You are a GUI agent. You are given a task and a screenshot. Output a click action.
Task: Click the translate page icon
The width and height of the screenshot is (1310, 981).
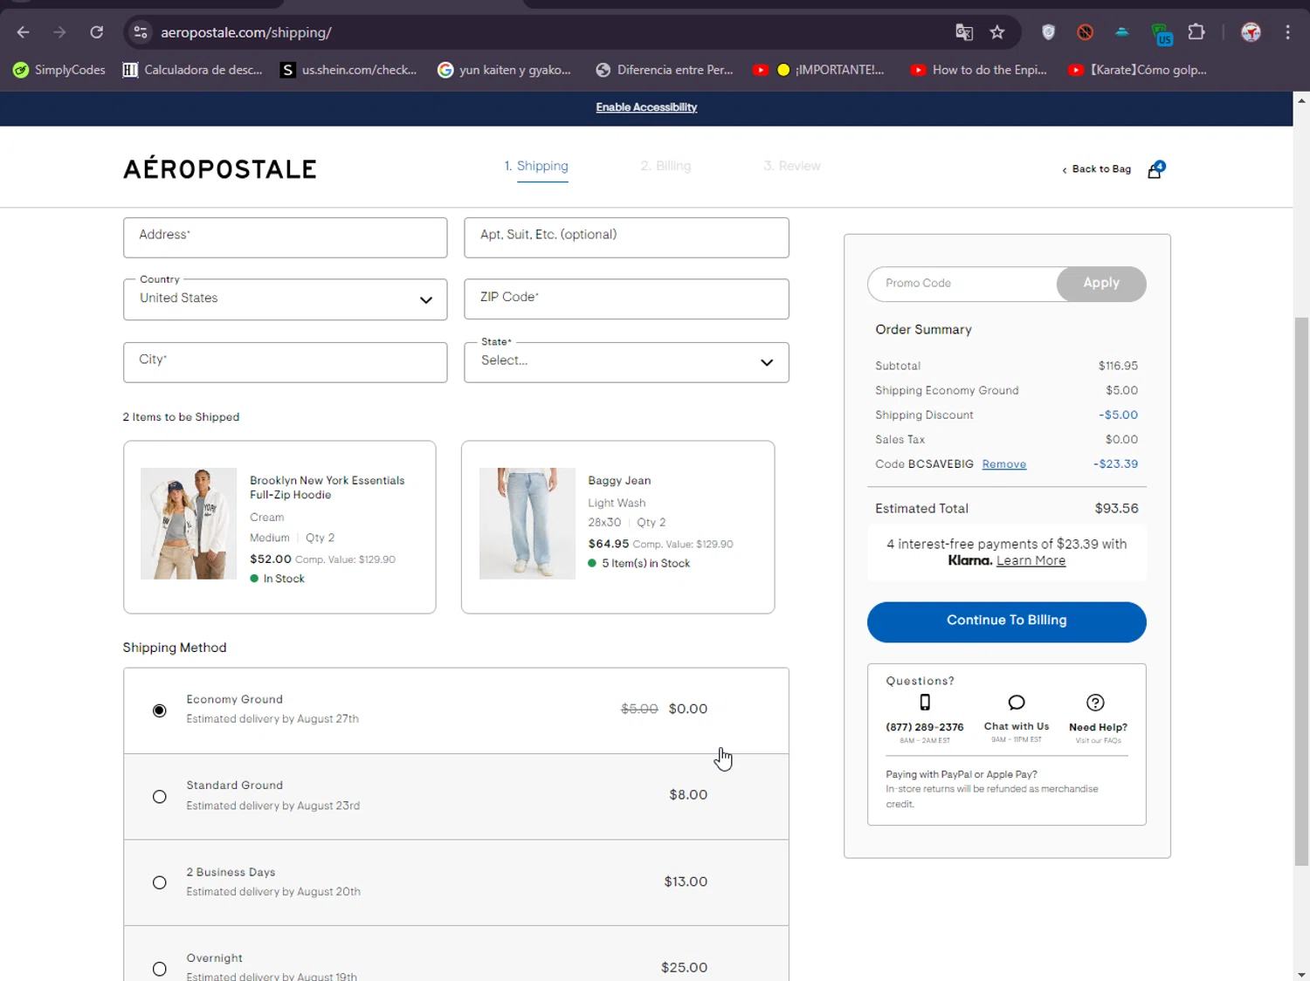pos(964,32)
